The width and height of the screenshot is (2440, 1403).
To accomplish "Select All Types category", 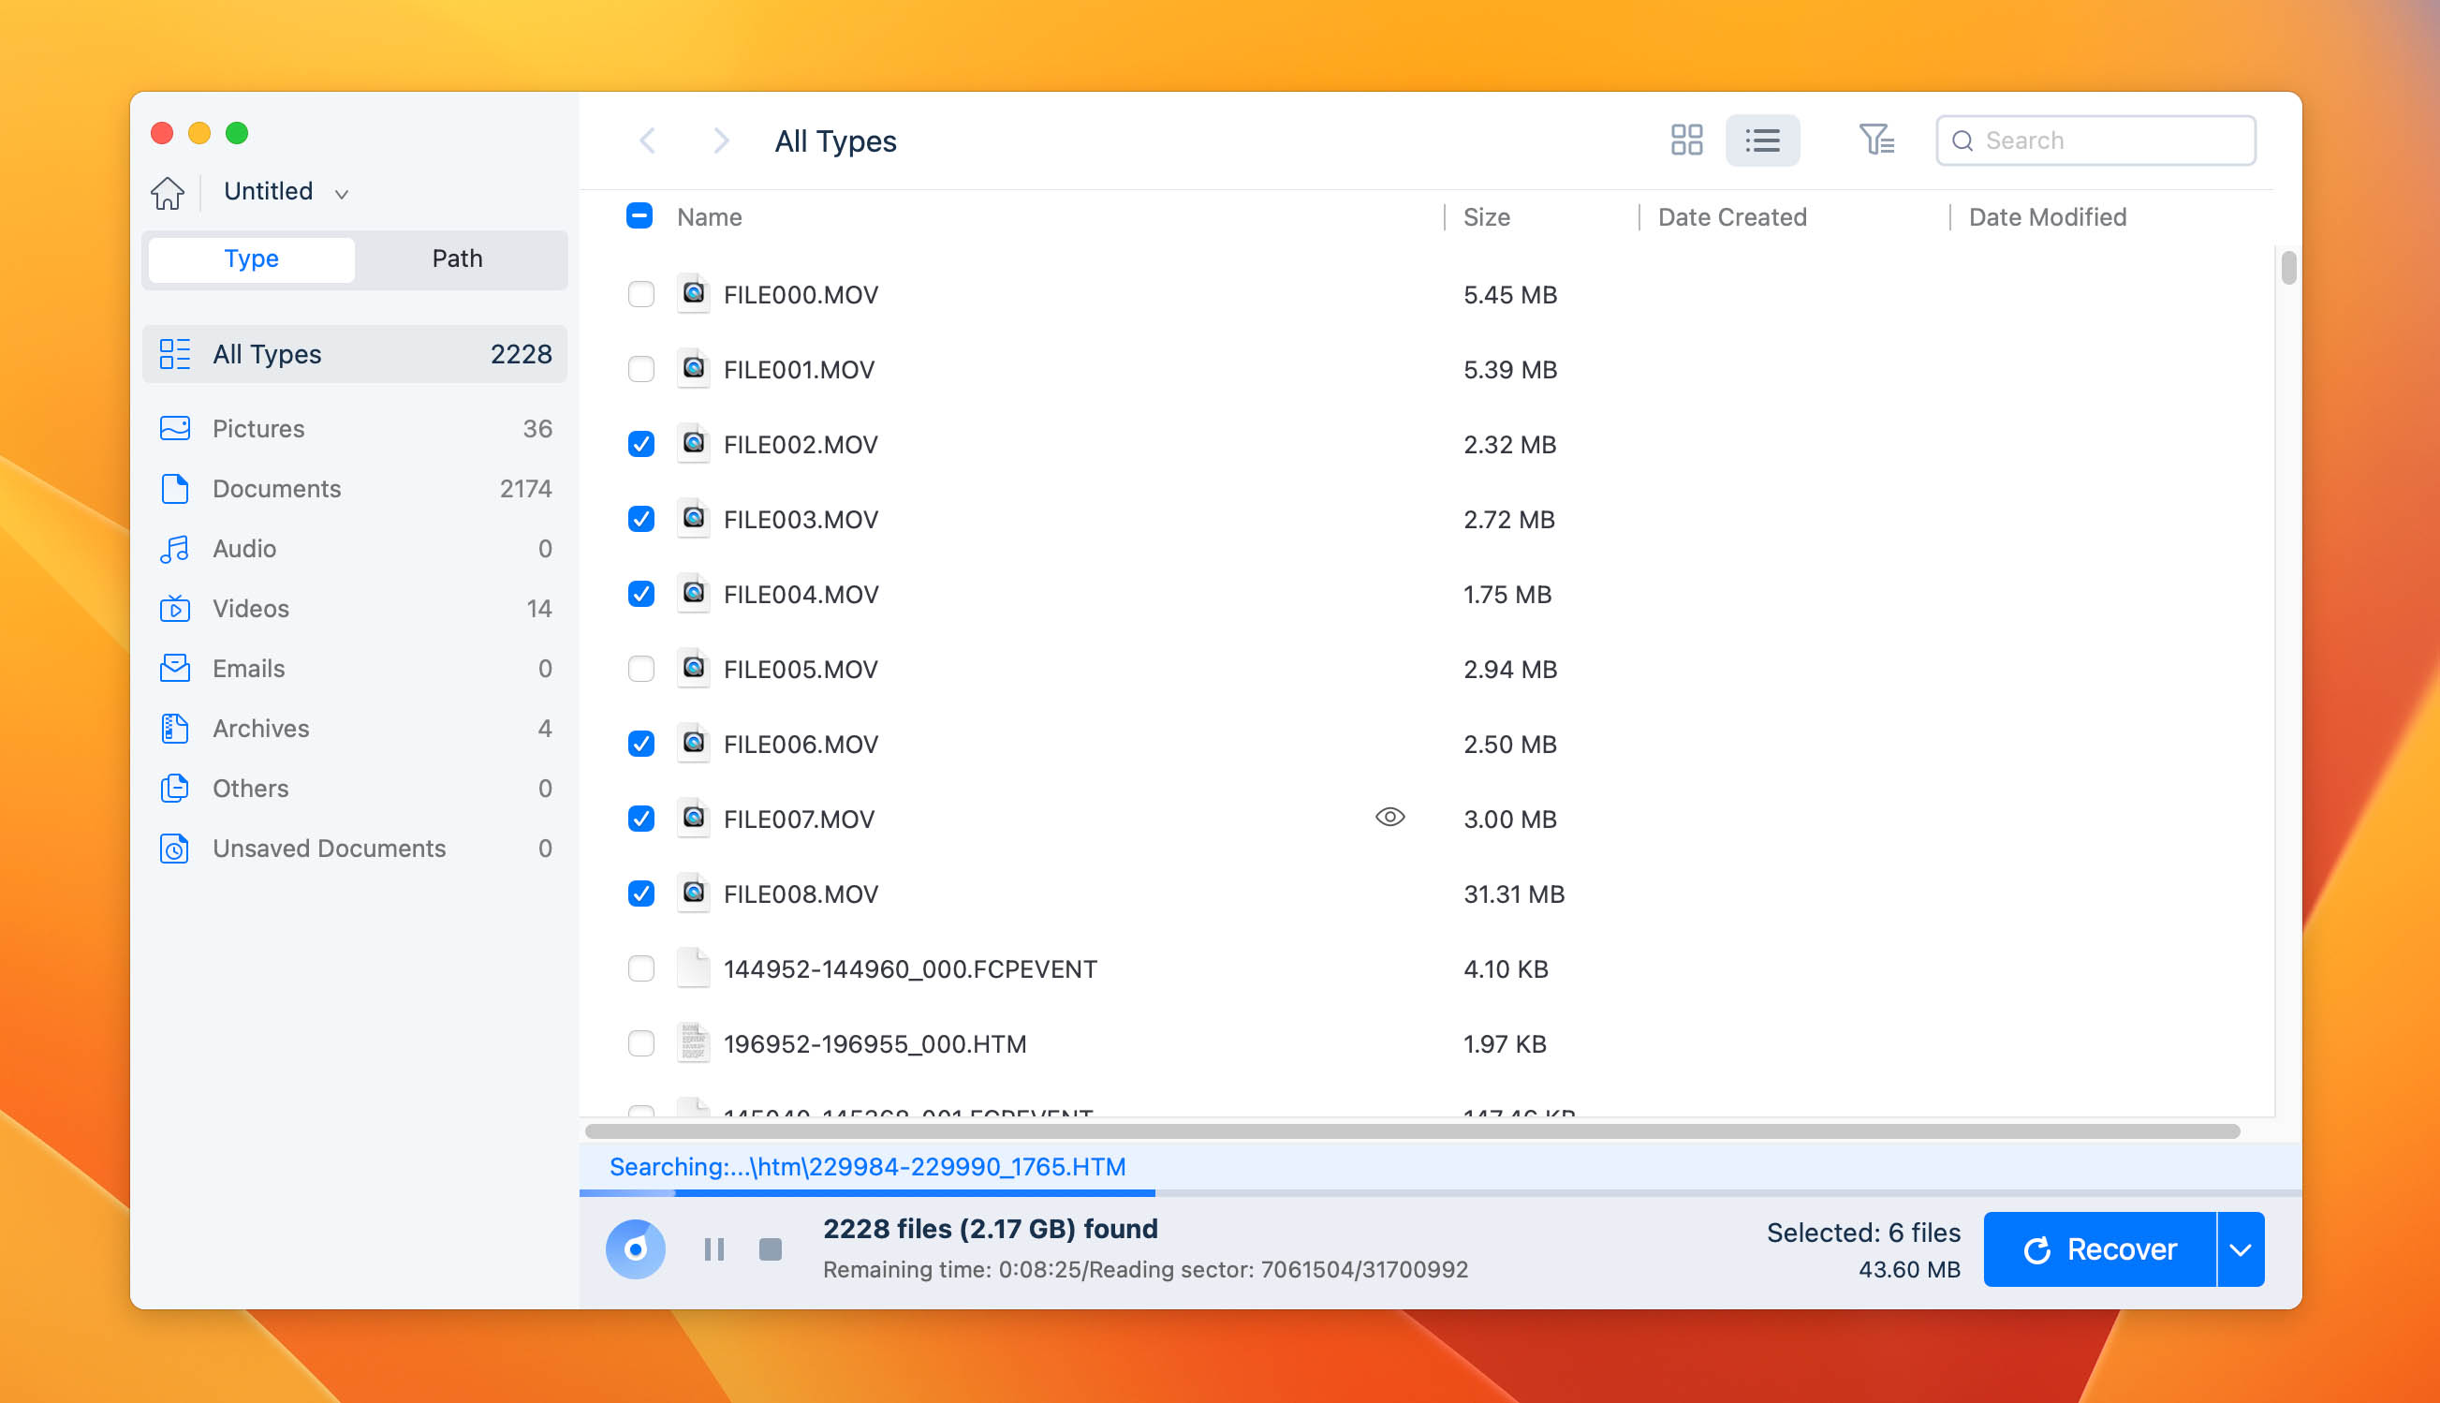I will click(355, 354).
